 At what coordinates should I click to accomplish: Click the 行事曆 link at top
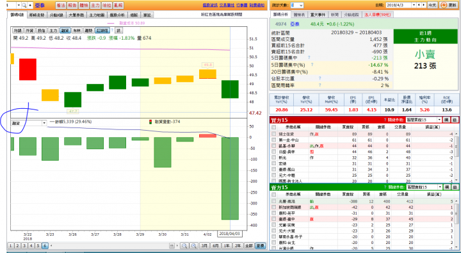click(x=241, y=5)
